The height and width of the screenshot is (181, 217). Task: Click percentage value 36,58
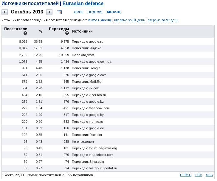pos(38,42)
